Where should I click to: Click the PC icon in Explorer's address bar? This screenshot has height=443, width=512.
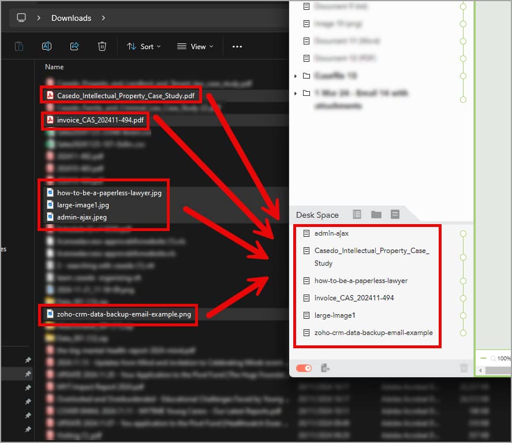coord(21,18)
